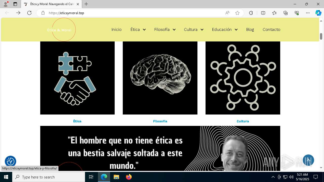
Task: Go back with the back arrow
Action: coord(7,13)
